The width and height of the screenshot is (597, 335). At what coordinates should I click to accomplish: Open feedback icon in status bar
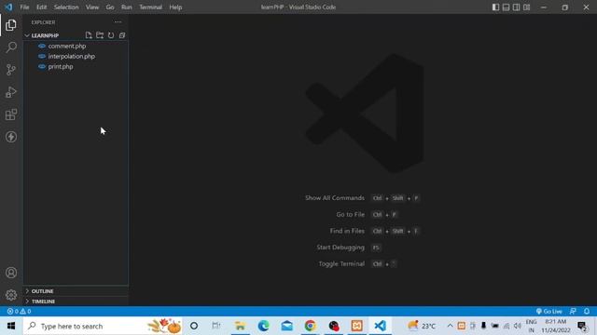click(573, 311)
